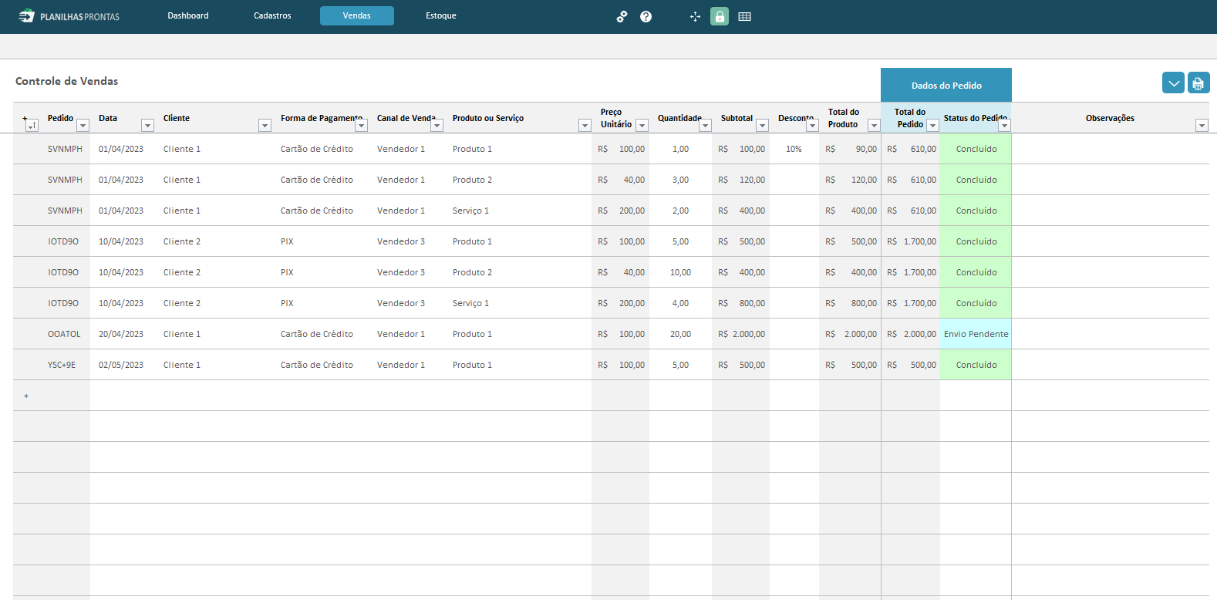Open the Pedido column filter dropdown
This screenshot has width=1217, height=600.
point(83,126)
